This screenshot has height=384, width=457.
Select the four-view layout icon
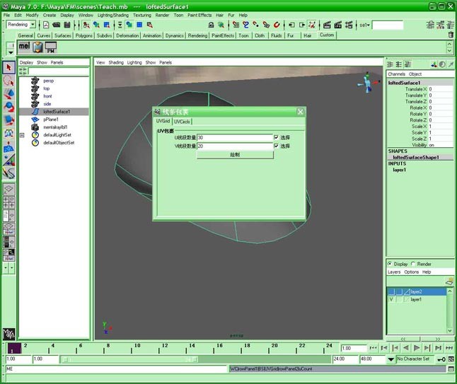(x=8, y=202)
